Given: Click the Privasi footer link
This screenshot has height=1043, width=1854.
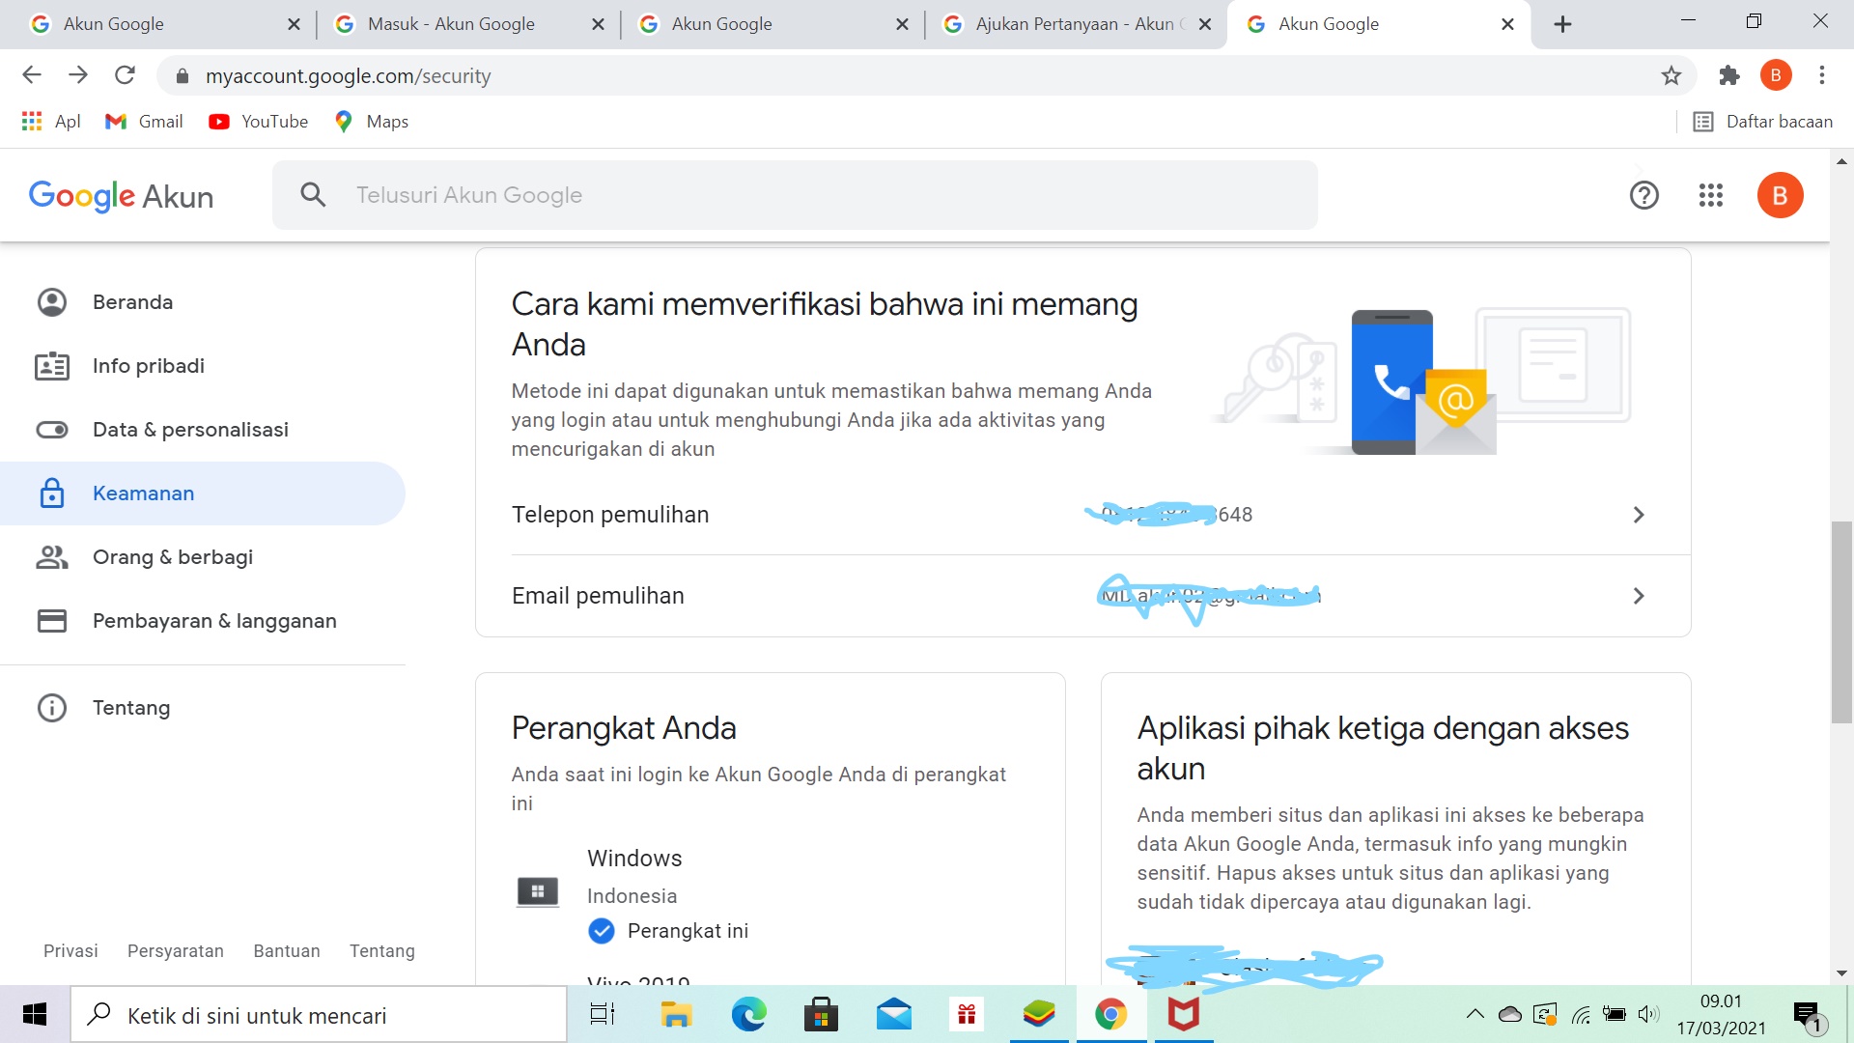Looking at the screenshot, I should [70, 951].
